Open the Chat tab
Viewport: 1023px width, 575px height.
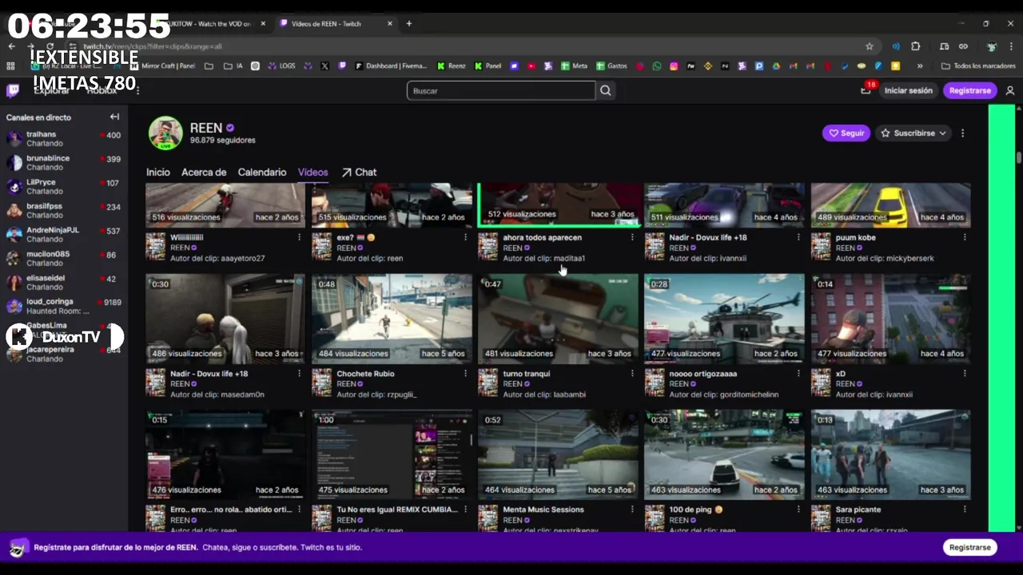[359, 172]
